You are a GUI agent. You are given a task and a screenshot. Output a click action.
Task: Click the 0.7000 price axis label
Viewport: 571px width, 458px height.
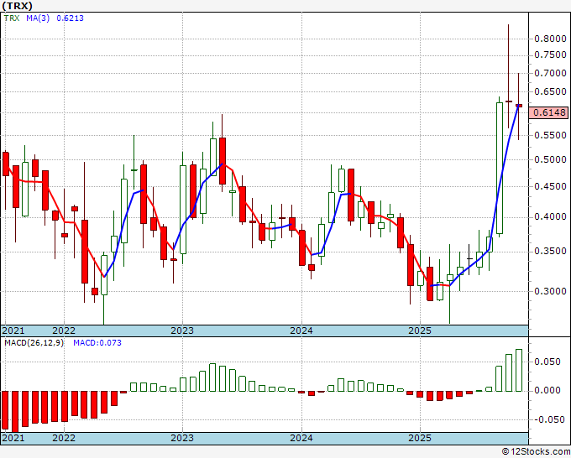tap(550, 73)
